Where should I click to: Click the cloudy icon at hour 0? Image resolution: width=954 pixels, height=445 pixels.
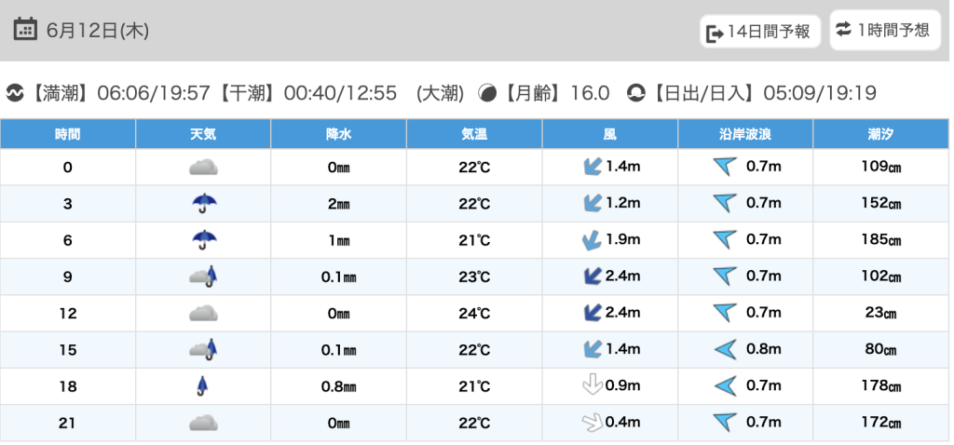[203, 168]
